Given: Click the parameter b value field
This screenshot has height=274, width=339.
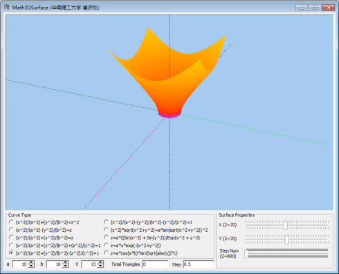Looking at the screenshot, I should coord(55,264).
